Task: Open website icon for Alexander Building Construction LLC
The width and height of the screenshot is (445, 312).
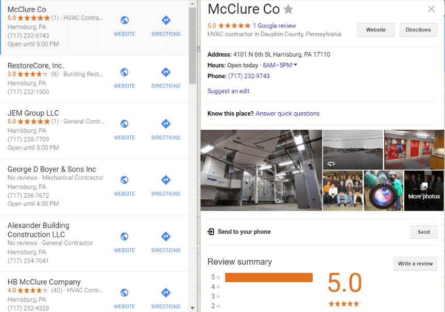Action: coord(125,236)
